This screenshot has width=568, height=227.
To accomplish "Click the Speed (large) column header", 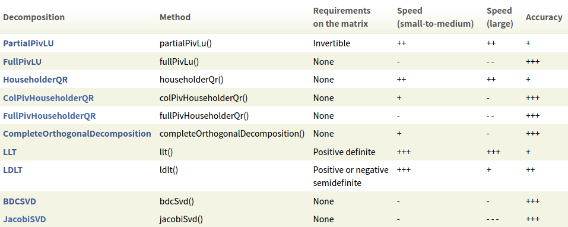I will coord(500,17).
